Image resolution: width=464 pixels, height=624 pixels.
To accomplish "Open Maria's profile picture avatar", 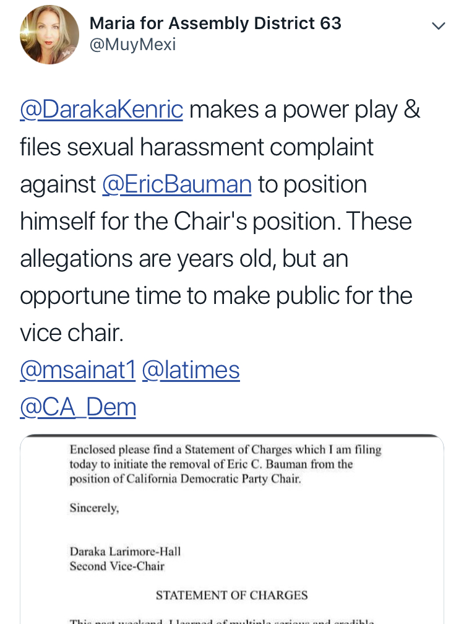I will pos(49,35).
